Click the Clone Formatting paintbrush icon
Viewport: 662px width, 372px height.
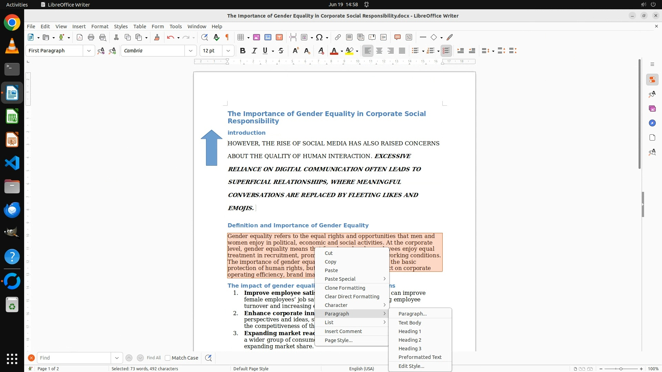coord(157,37)
